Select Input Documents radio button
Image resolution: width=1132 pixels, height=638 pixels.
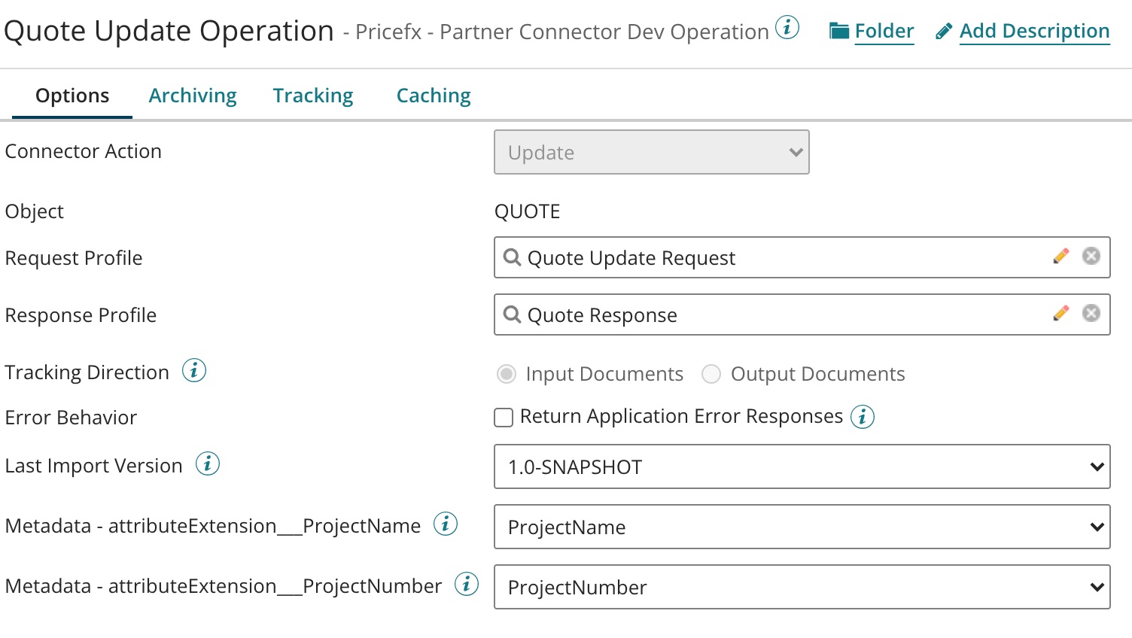[507, 374]
